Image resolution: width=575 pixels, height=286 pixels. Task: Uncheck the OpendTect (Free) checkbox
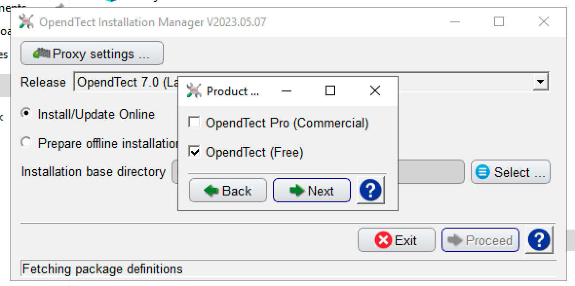194,152
